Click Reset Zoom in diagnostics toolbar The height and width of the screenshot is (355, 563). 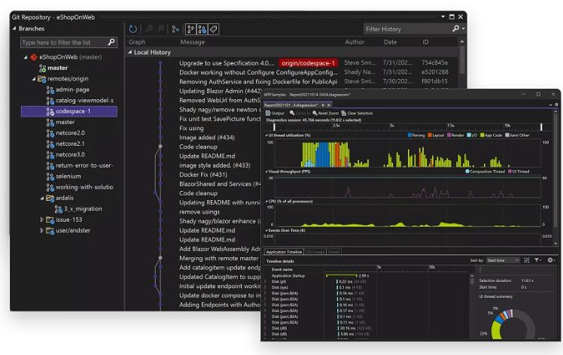[325, 113]
